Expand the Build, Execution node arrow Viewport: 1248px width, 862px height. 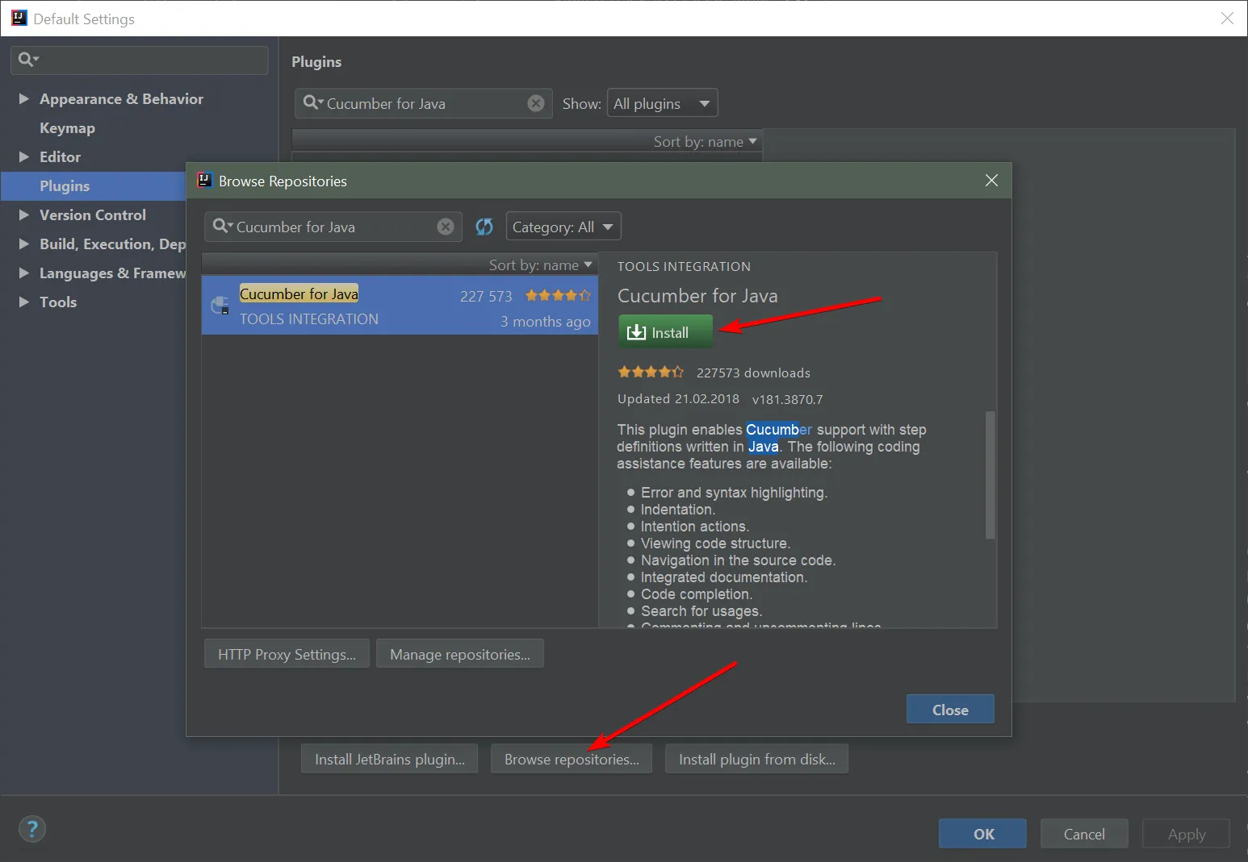tap(24, 244)
